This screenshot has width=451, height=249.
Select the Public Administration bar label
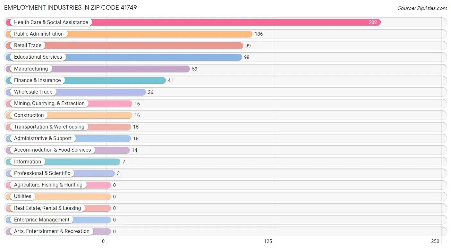[x=39, y=34]
